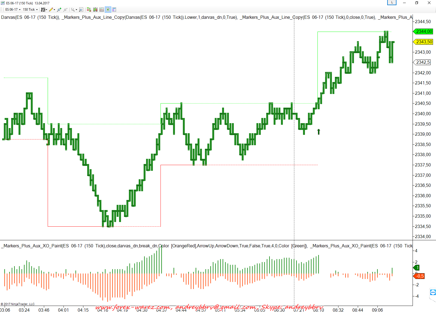Open the Chart Trader icon with red-green bars

click(89, 10)
